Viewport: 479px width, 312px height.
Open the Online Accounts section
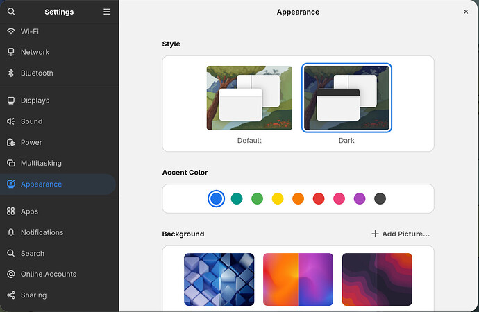[x=48, y=274]
